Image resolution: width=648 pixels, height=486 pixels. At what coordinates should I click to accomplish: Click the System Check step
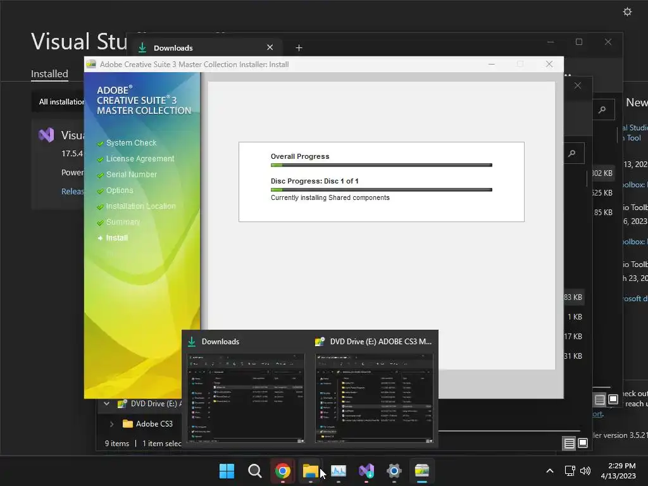coord(131,142)
